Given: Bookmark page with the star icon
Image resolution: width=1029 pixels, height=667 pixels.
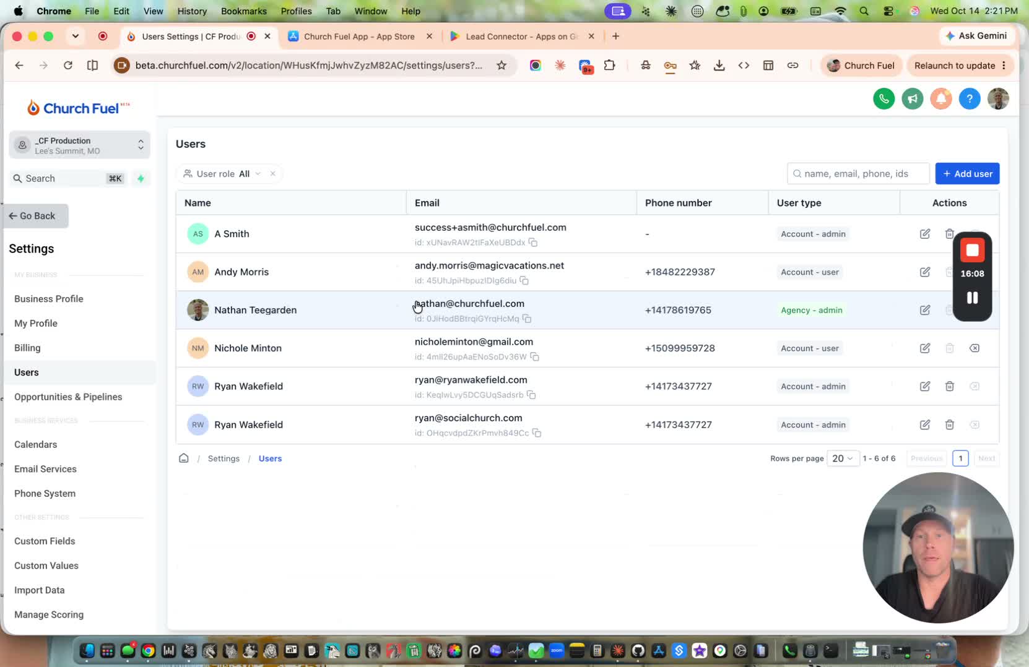Looking at the screenshot, I should (501, 66).
